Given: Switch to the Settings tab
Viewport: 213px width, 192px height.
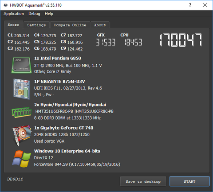Looking at the screenshot, I should pyautogui.click(x=36, y=25).
